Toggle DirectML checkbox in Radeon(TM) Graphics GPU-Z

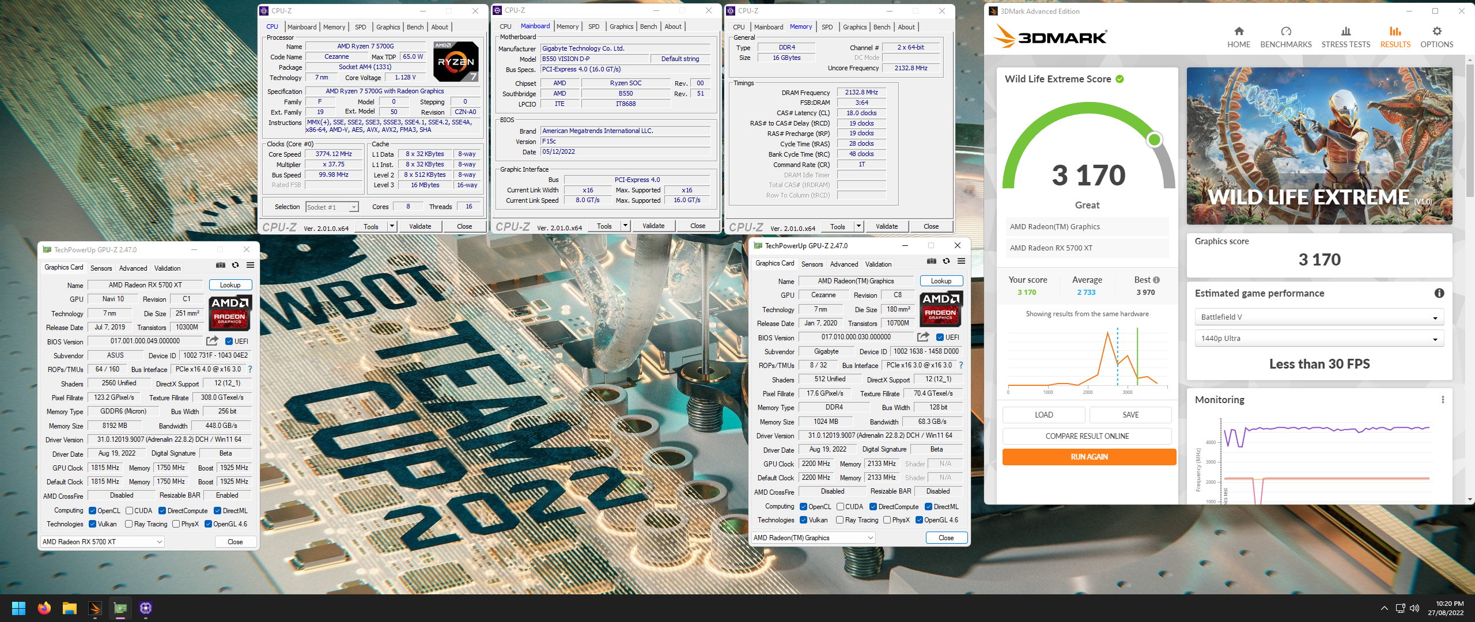928,507
